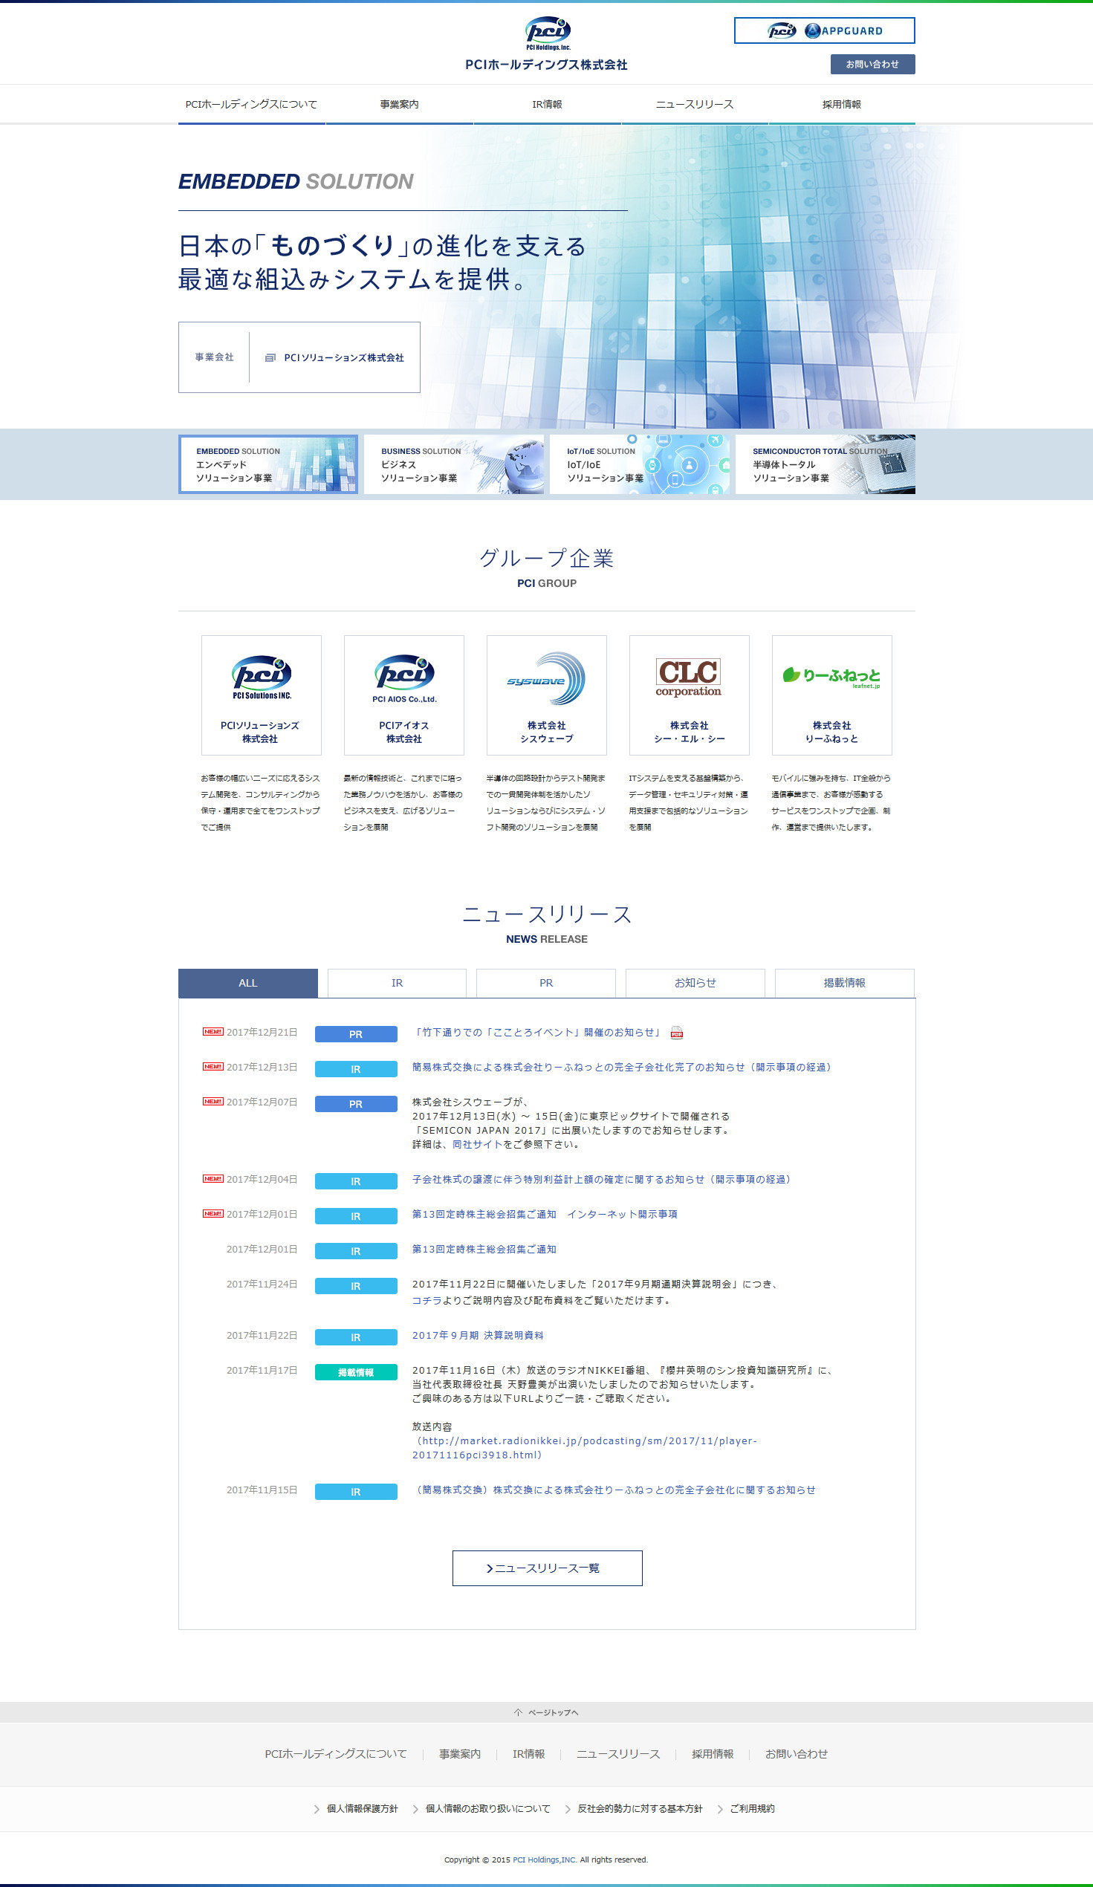1093x1887 pixels.
Task: Open the IR情報 nav menu
Action: [x=547, y=104]
